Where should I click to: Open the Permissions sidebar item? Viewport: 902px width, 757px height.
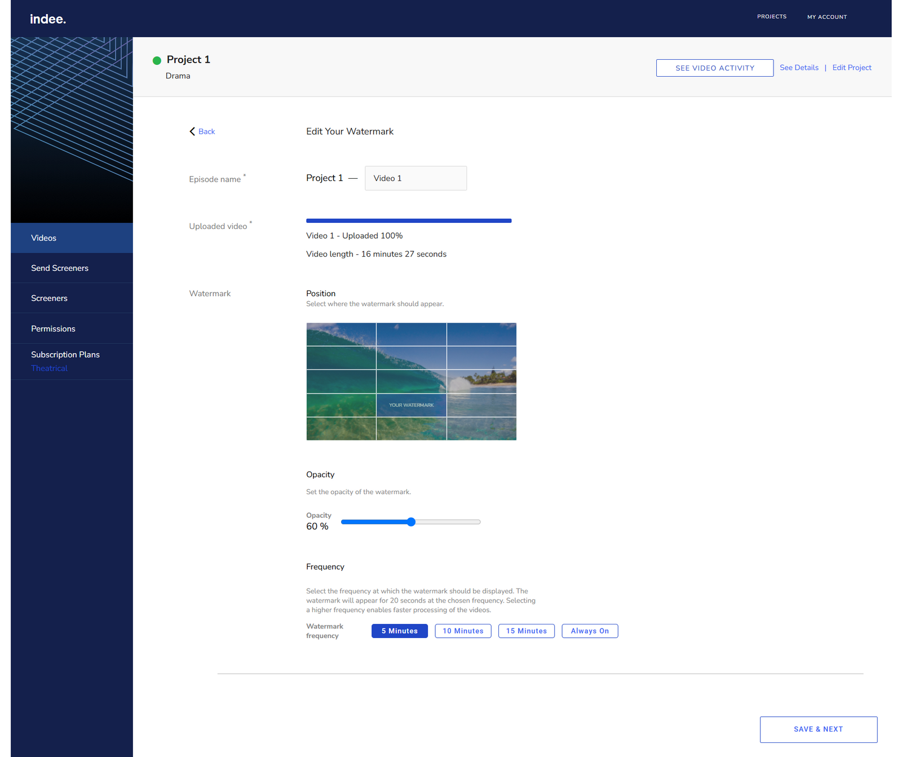click(x=53, y=329)
